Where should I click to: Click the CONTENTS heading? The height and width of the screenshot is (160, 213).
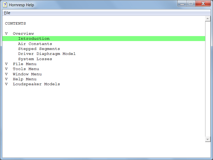point(15,24)
